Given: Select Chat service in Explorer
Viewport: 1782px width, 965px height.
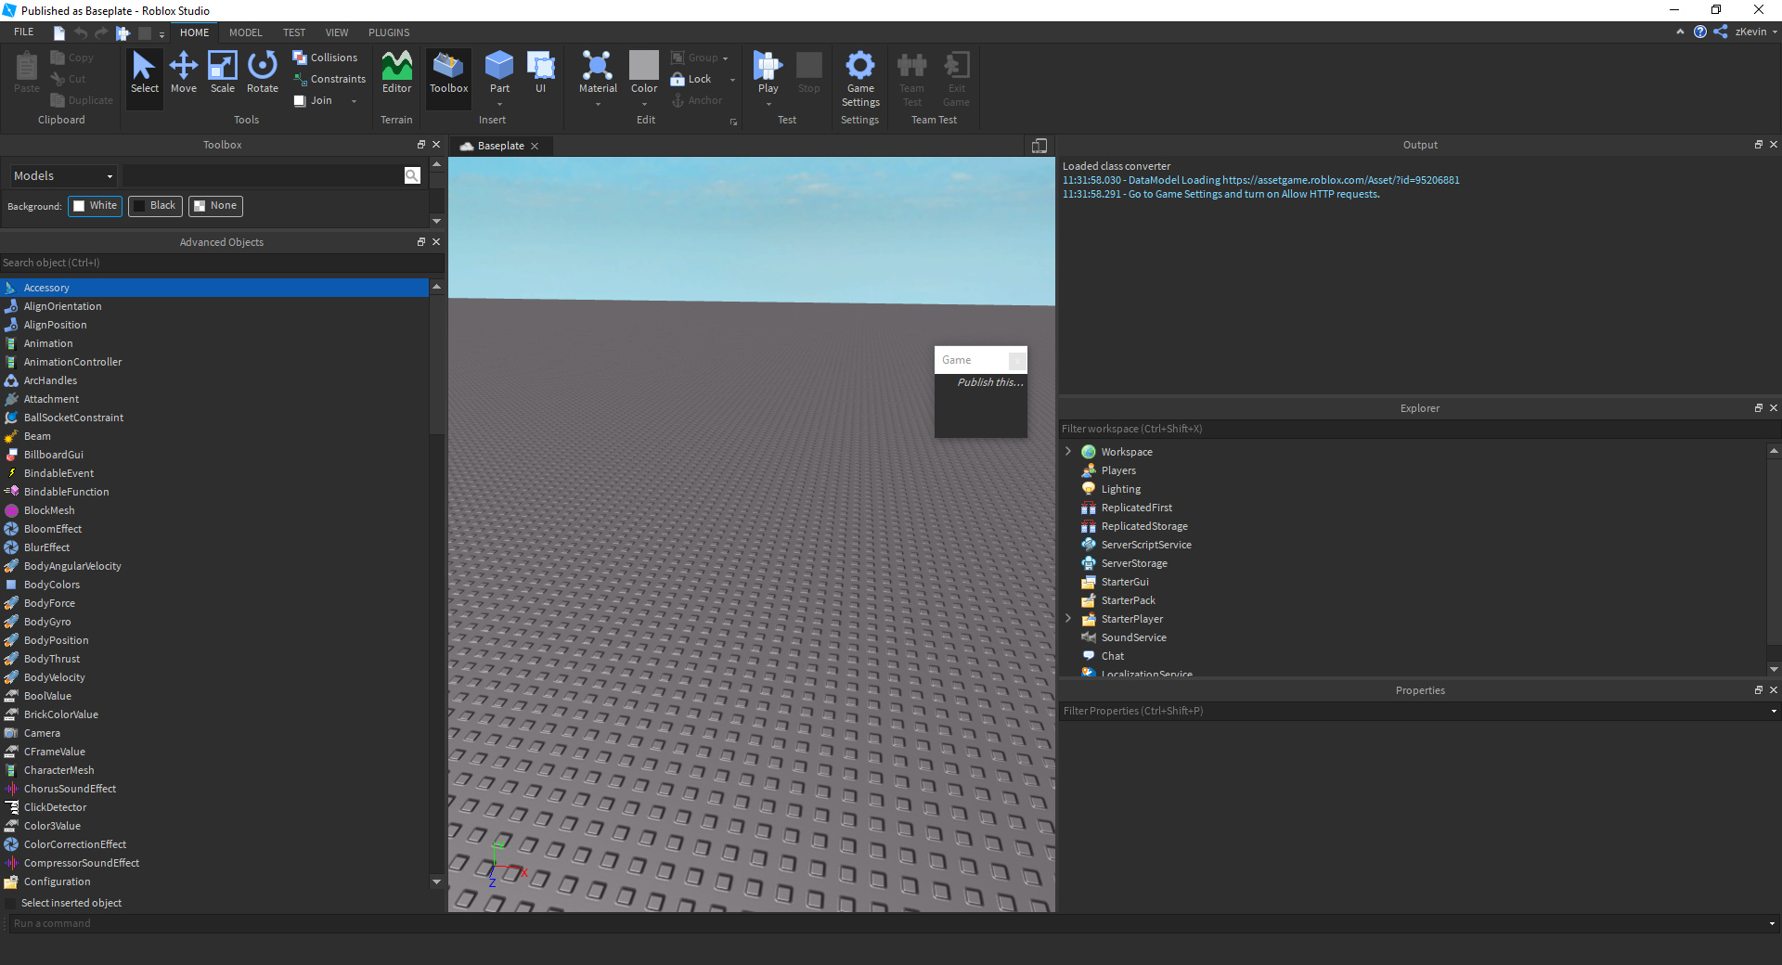Looking at the screenshot, I should click(1112, 656).
